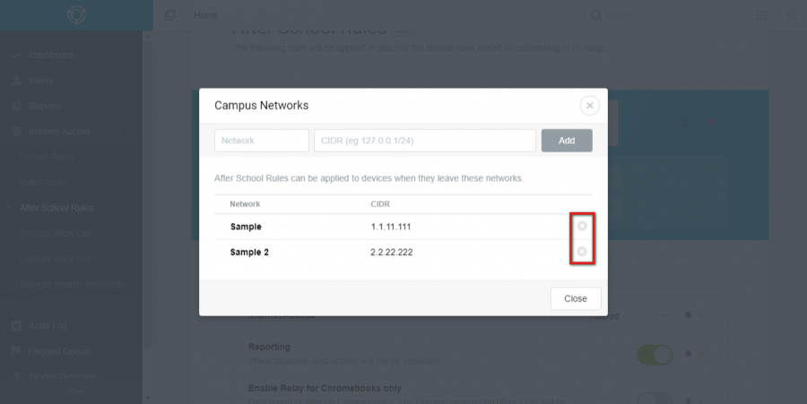The width and height of the screenshot is (807, 404).
Task: Click the company logo icon at top left
Action: tap(76, 15)
